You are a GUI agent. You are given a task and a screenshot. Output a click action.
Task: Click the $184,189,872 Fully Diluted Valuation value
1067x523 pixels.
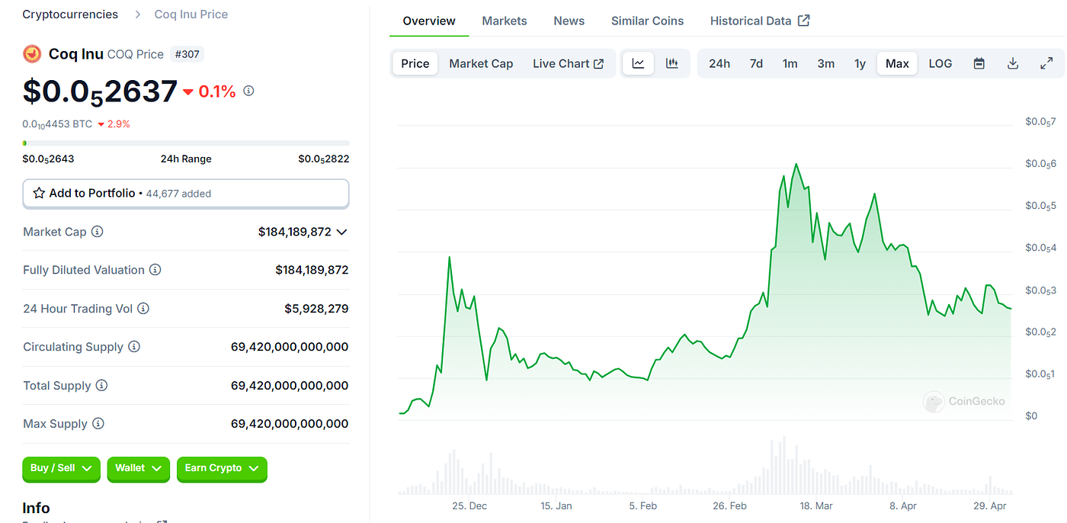pos(312,270)
